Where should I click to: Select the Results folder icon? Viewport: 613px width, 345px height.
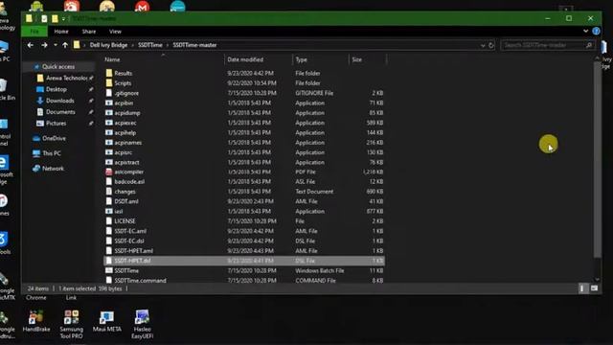(x=109, y=73)
